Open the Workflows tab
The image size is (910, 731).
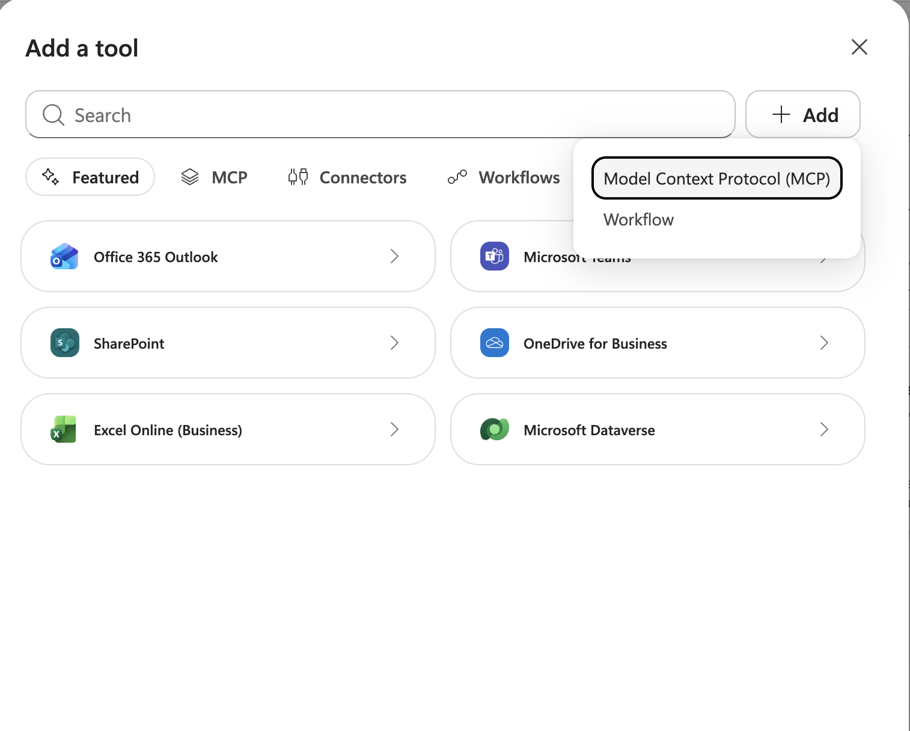coord(504,177)
